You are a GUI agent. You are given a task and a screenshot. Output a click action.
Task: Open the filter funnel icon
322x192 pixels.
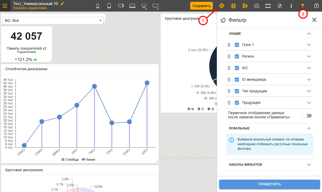tap(303, 6)
